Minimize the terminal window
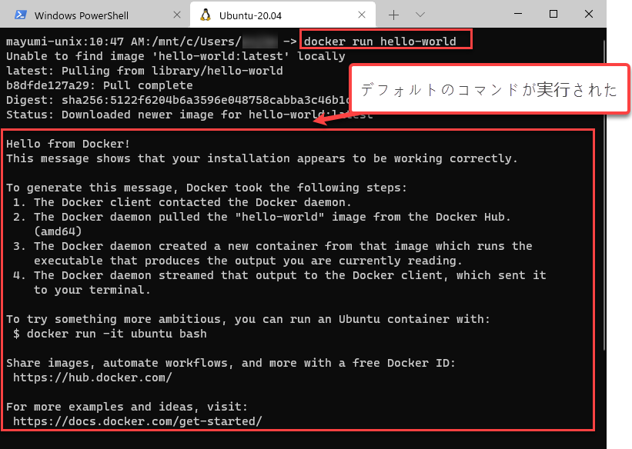This screenshot has width=632, height=449. pos(518,14)
